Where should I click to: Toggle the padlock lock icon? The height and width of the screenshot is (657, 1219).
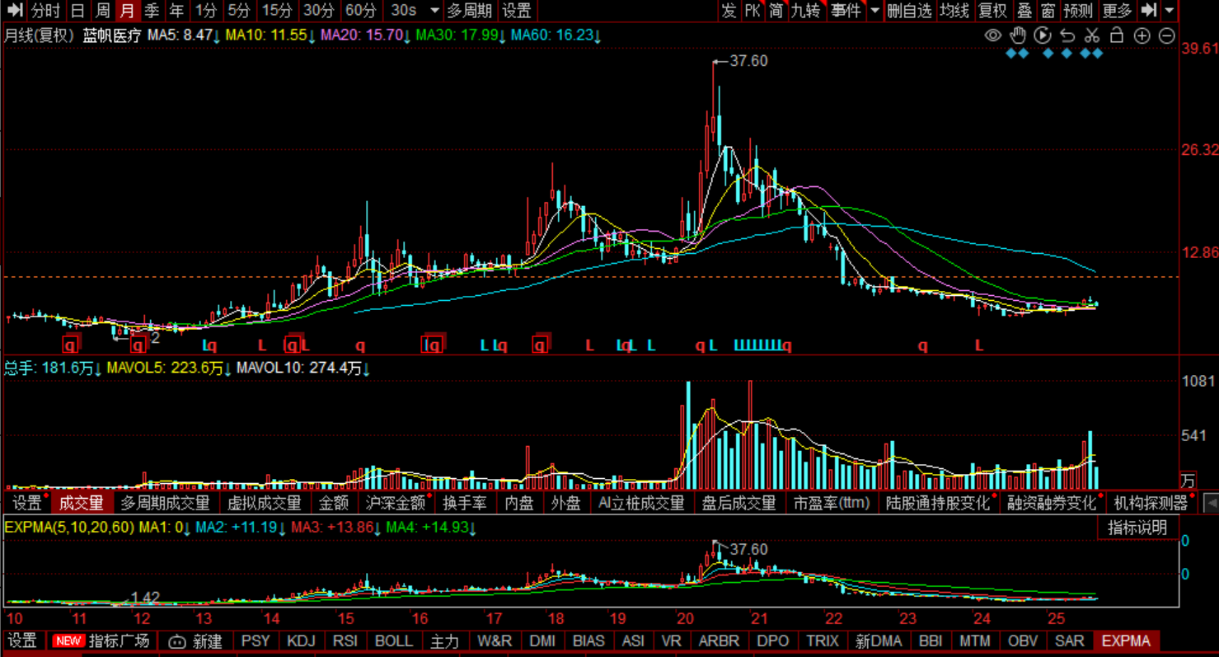(1117, 35)
